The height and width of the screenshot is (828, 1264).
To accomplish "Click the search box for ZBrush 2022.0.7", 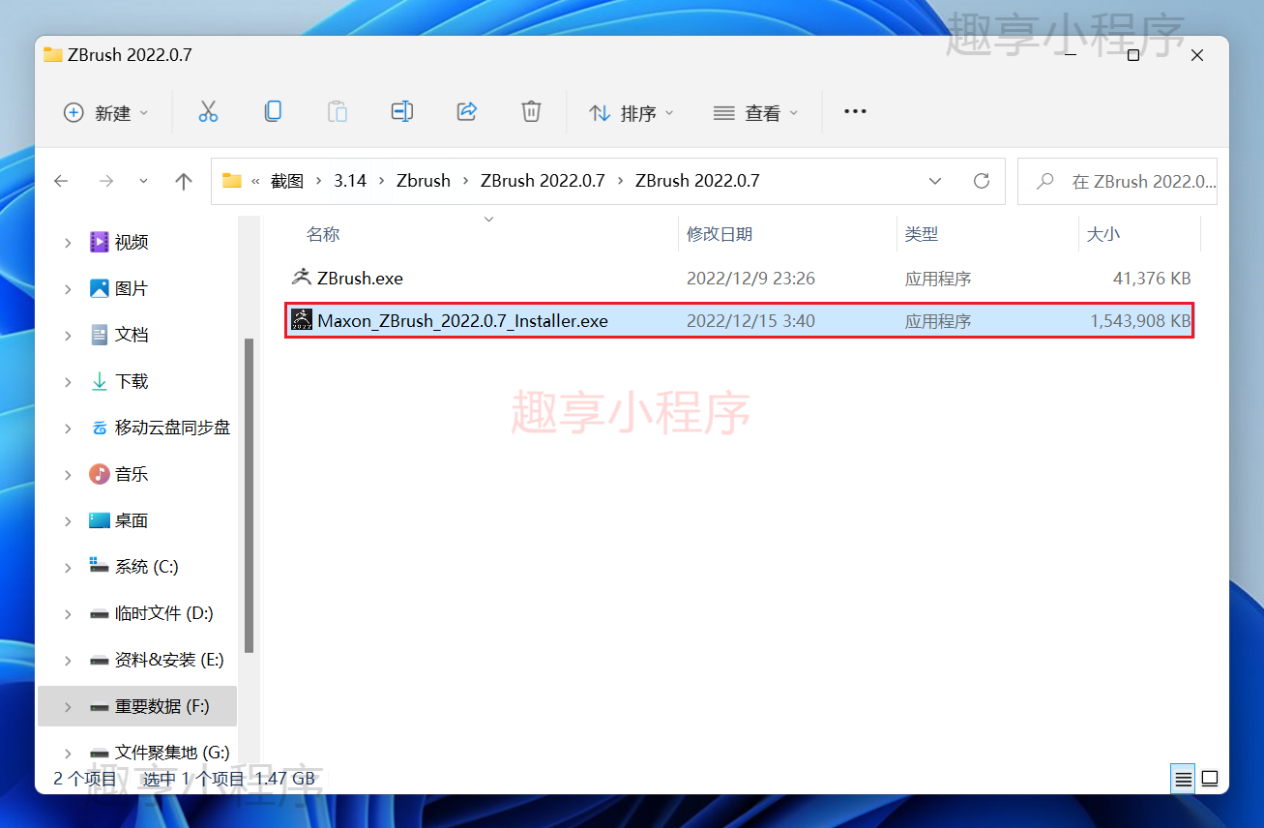I will pos(1117,181).
